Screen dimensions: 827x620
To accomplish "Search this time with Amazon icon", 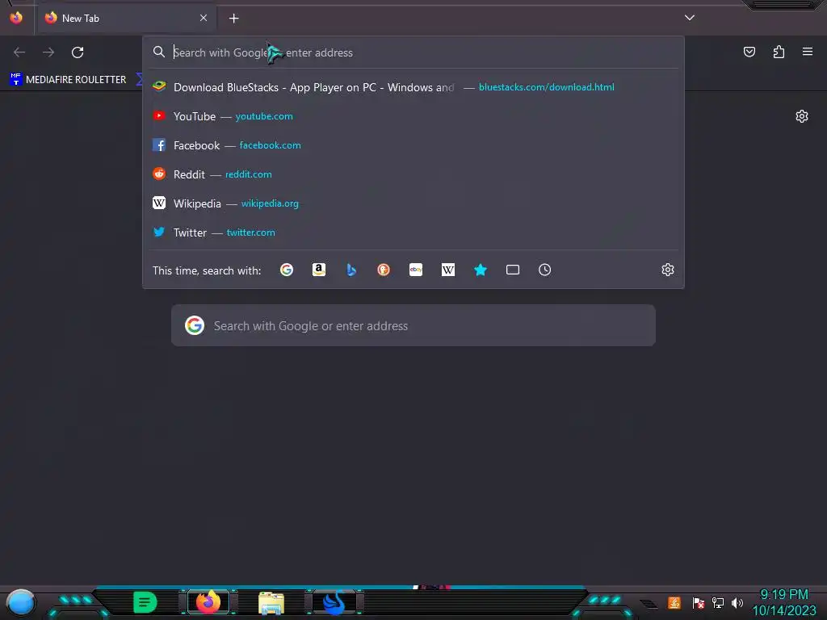I will coord(318,270).
